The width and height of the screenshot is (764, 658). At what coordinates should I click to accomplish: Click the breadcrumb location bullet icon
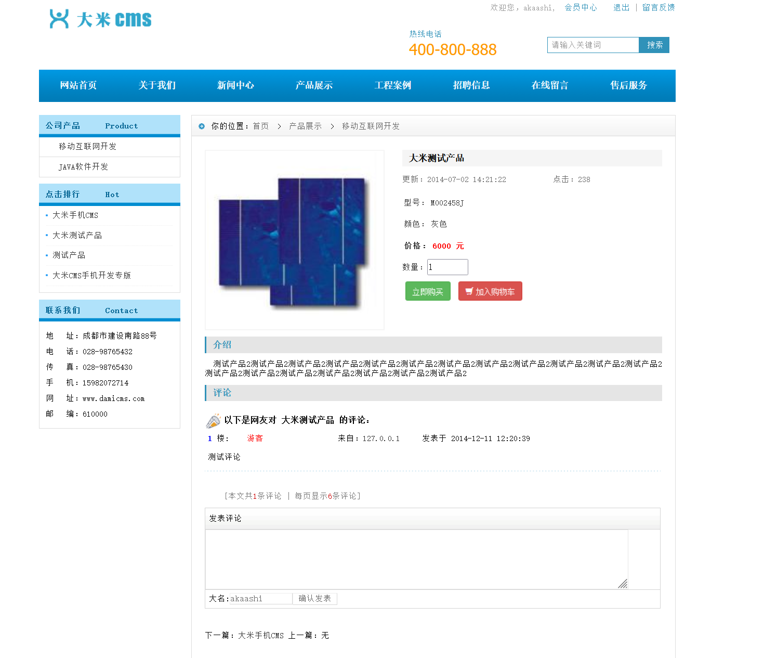(x=202, y=126)
